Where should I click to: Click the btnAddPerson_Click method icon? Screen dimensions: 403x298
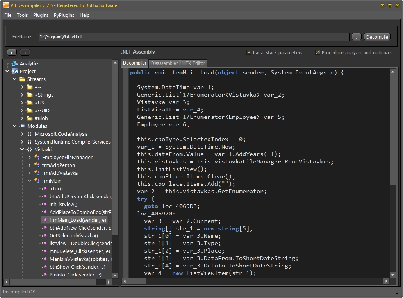tap(44, 196)
